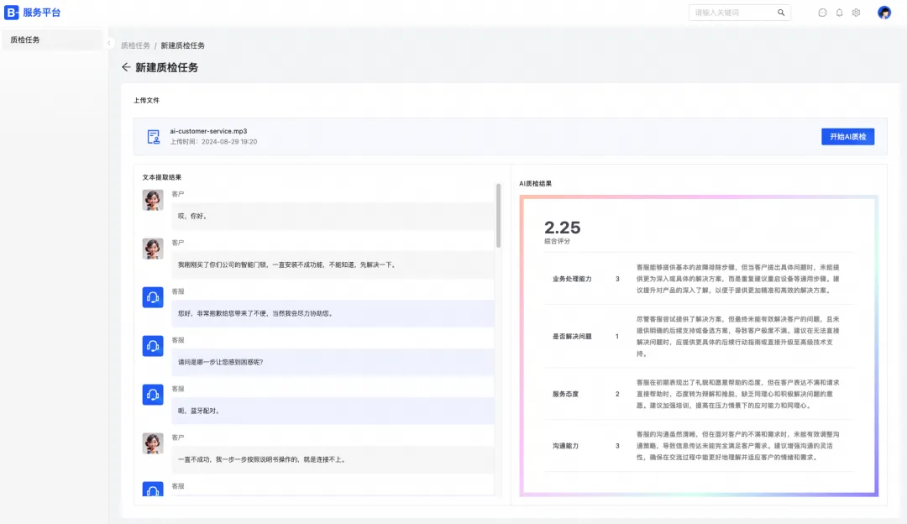Click the 新建质检任务 breadcrumb item
907x524 pixels.
[183, 45]
